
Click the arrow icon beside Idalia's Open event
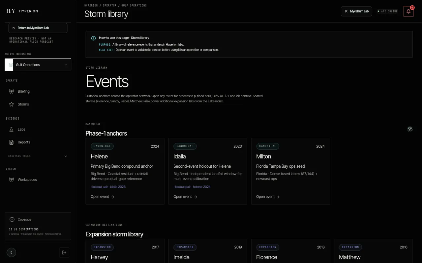point(196,197)
